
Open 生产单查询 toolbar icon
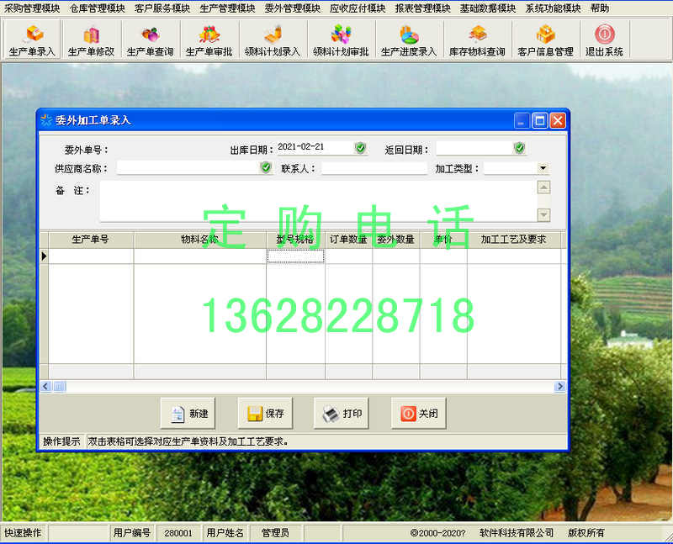tap(151, 40)
